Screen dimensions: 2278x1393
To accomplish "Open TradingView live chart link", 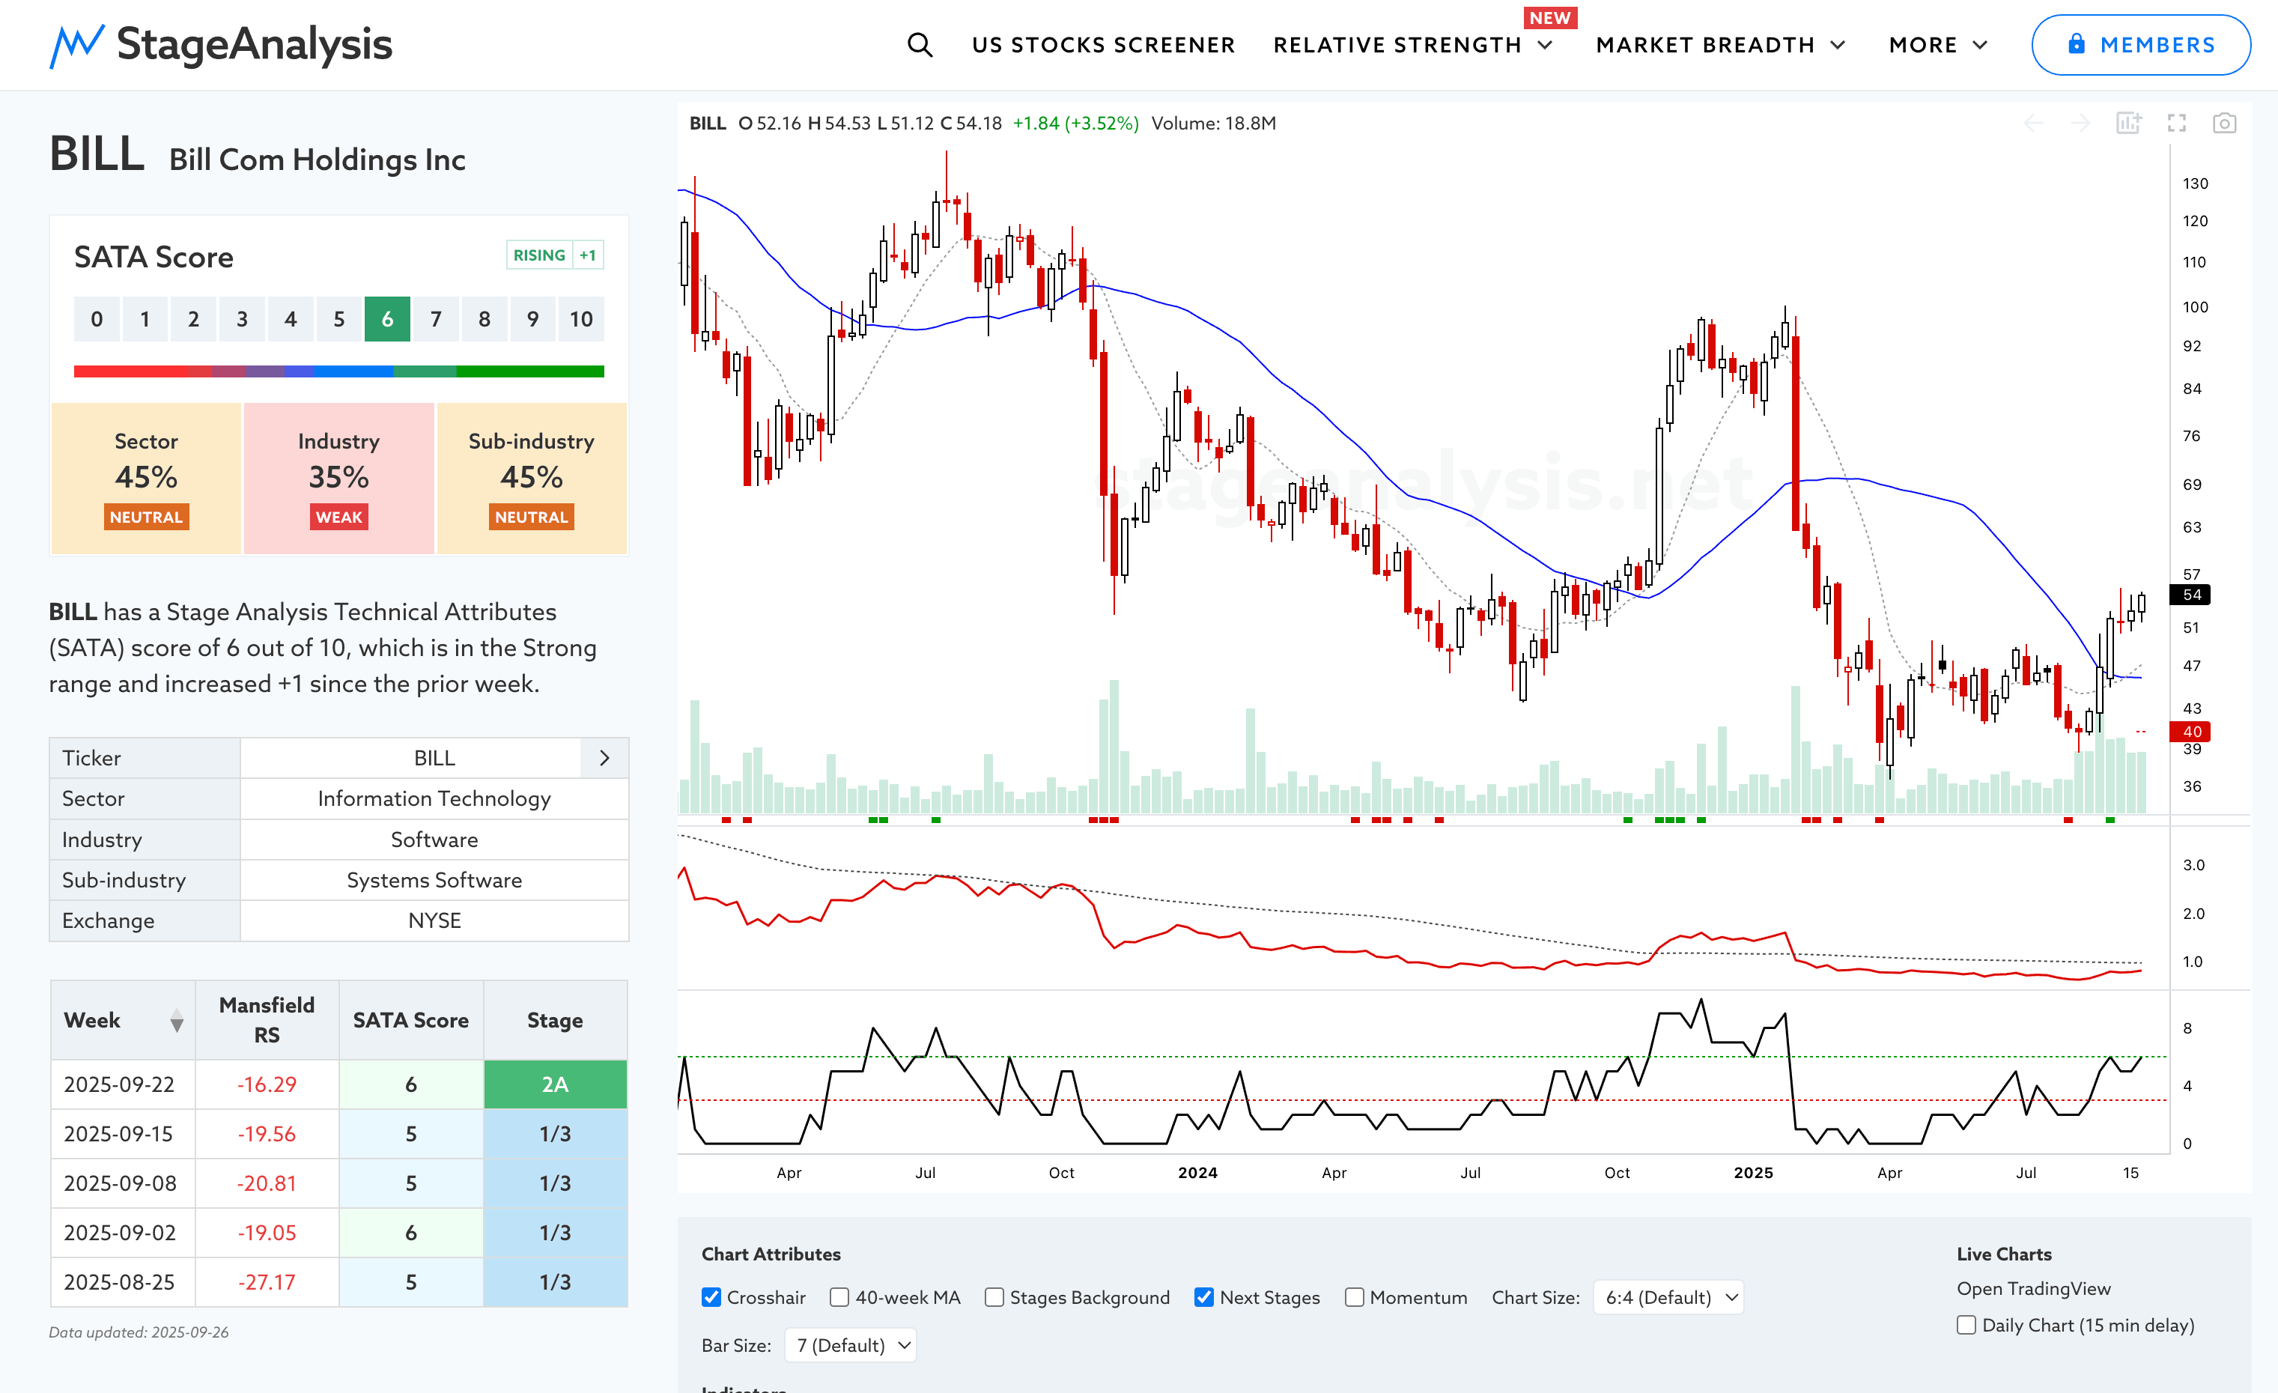I will tap(2033, 1287).
